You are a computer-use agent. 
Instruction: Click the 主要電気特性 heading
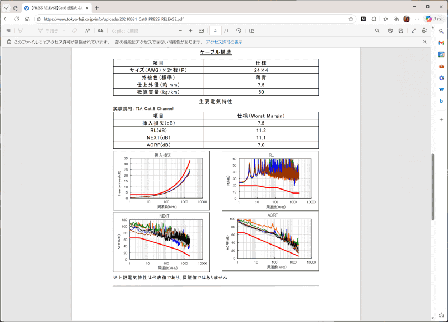pos(216,102)
